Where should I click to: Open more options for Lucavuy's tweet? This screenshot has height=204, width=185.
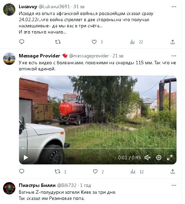click(x=174, y=6)
